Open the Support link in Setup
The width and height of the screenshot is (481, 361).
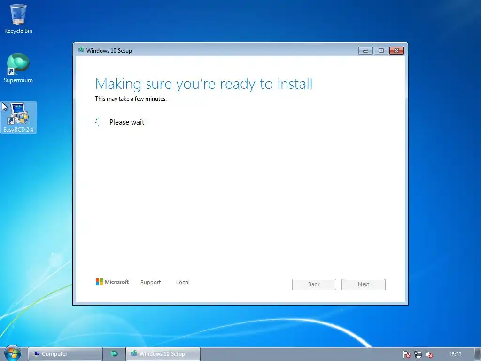point(151,282)
